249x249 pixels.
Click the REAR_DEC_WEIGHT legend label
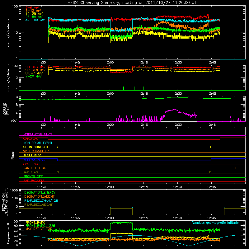pos(38,205)
